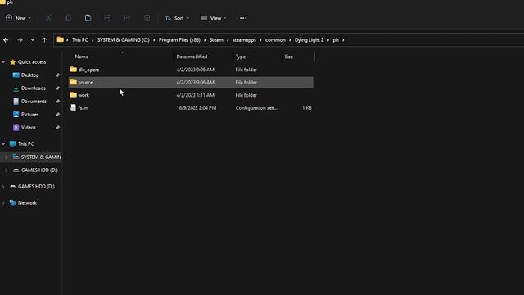Image resolution: width=524 pixels, height=295 pixels.
Task: Go up one folder level
Action: (x=44, y=40)
